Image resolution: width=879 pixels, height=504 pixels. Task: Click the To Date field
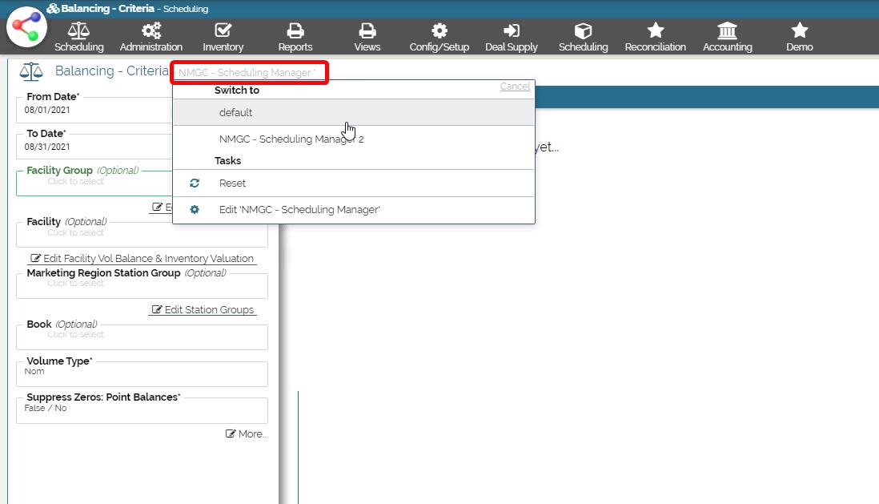pos(96,146)
